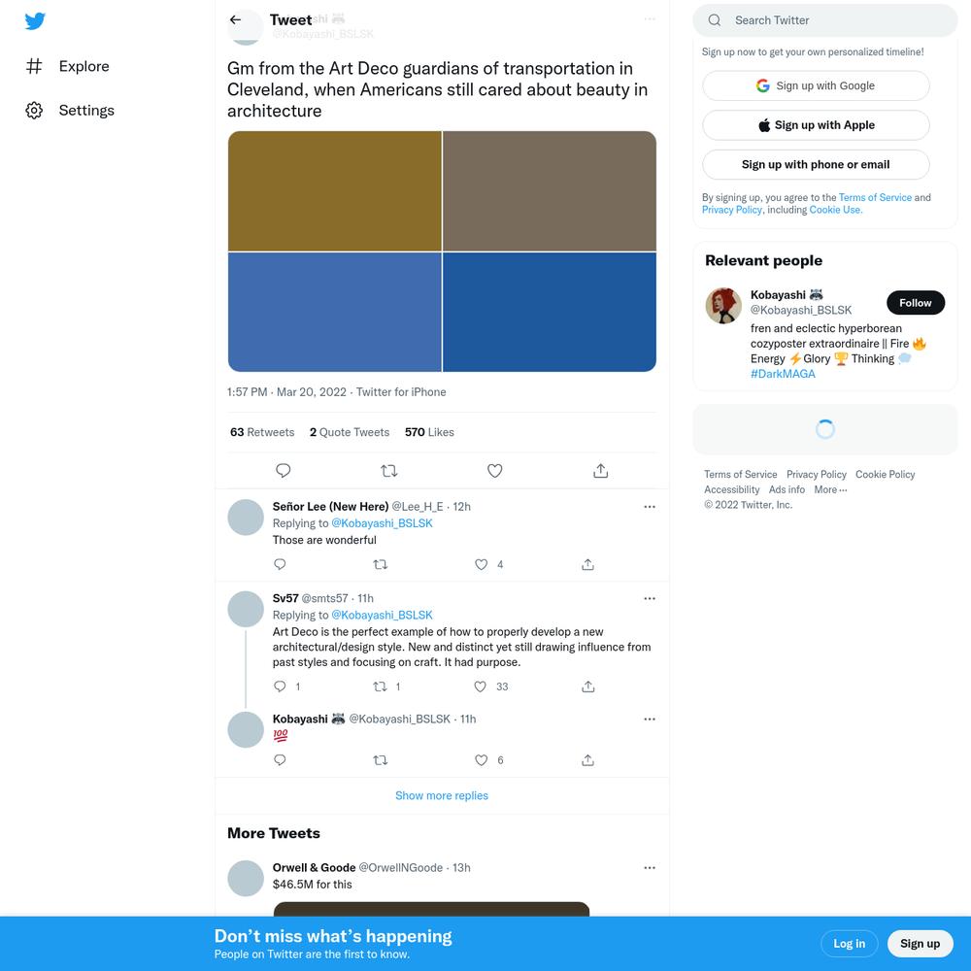971x971 pixels.
Task: Share Kobayashi's 100 emoji reply
Action: point(588,760)
